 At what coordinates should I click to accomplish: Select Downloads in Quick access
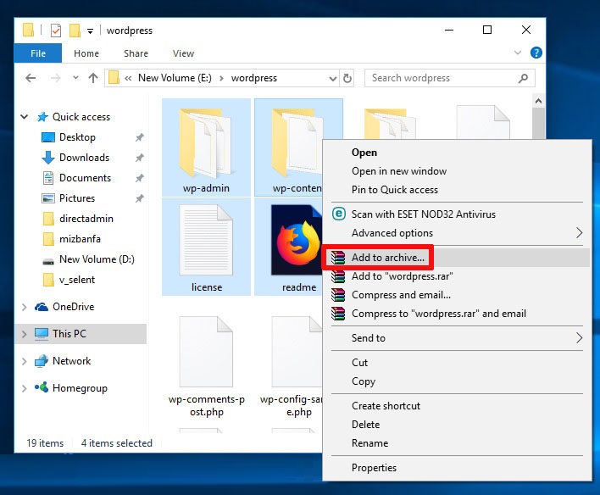tap(84, 158)
